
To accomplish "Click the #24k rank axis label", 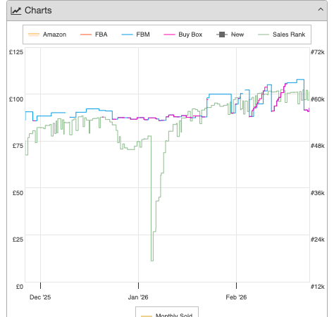I will coord(318,240).
